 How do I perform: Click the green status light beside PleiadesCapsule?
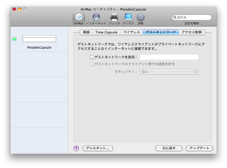click(14, 39)
